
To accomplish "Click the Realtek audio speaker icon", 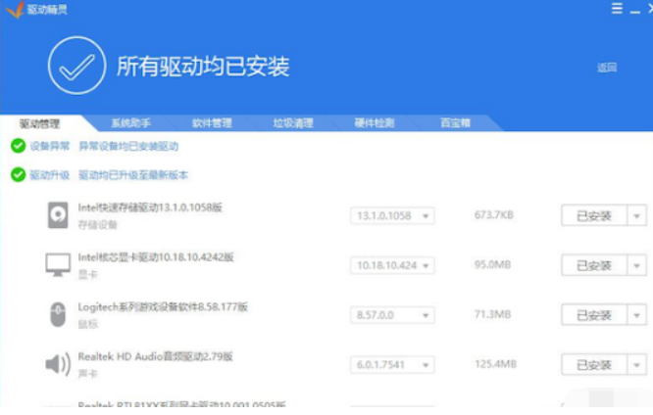I will click(58, 364).
